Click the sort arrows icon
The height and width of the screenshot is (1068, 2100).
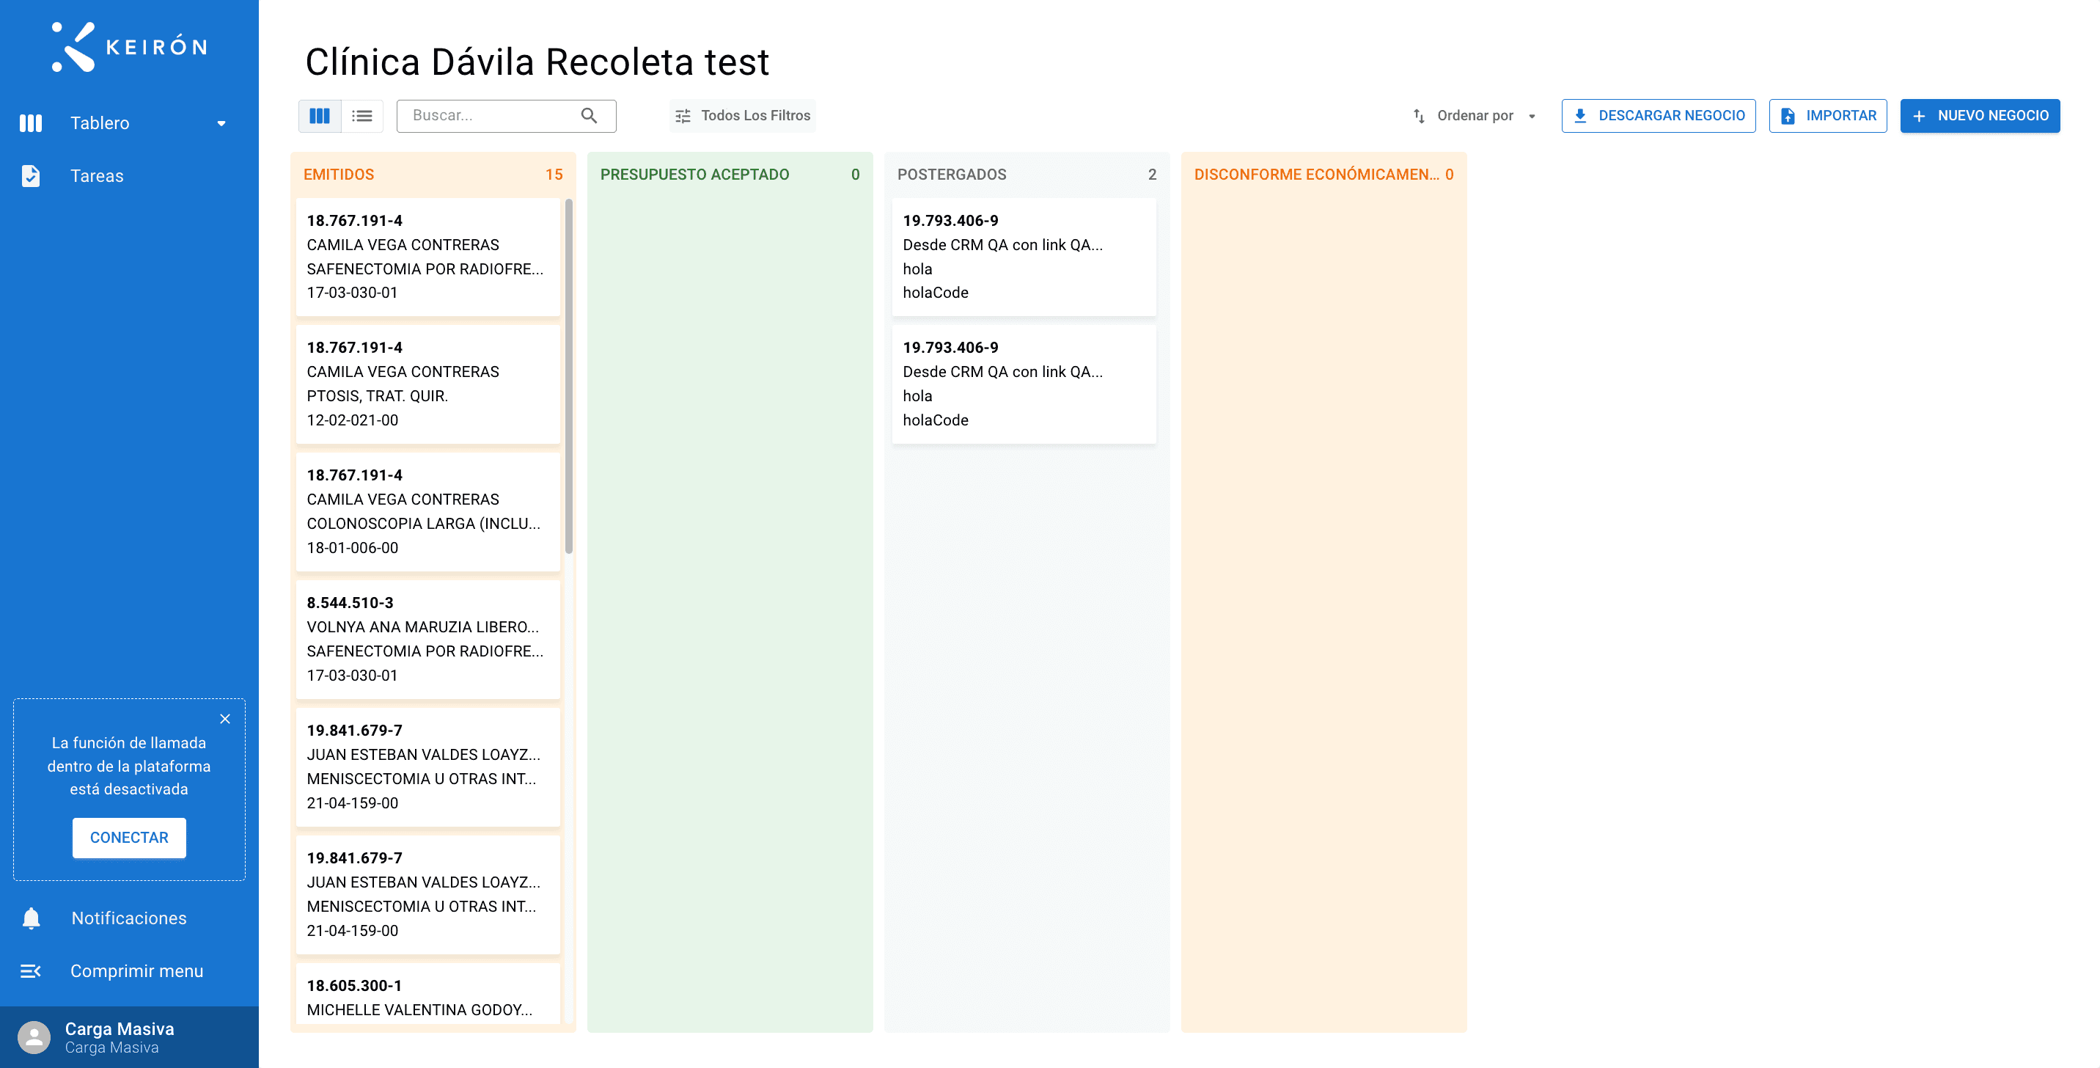pyautogui.click(x=1419, y=116)
